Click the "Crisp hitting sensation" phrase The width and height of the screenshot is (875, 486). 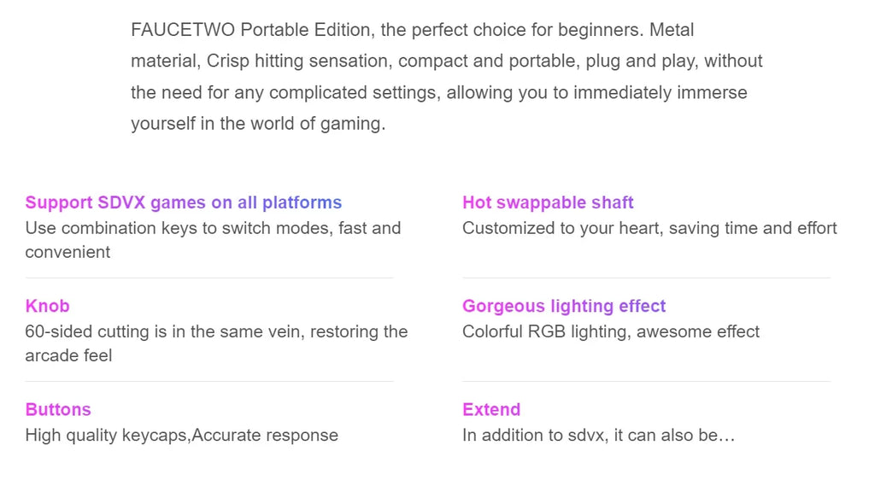[300, 61]
